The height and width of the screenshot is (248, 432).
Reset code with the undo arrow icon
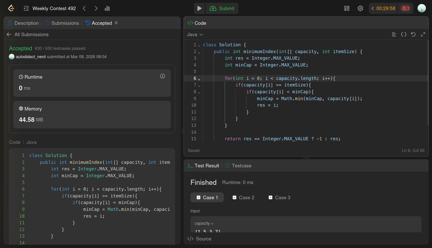(x=413, y=34)
